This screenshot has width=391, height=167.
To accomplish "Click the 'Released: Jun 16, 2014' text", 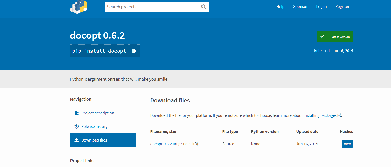I will tap(334, 51).
